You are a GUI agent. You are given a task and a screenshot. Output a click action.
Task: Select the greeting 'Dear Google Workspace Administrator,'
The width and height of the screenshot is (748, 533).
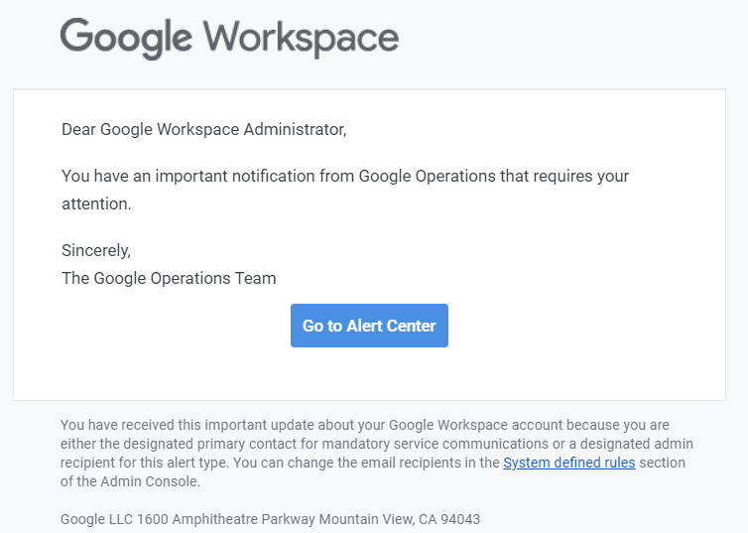[204, 129]
